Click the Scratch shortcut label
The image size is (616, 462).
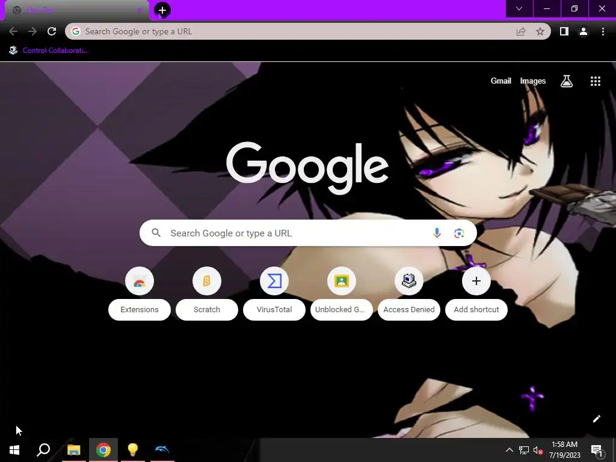coord(207,310)
